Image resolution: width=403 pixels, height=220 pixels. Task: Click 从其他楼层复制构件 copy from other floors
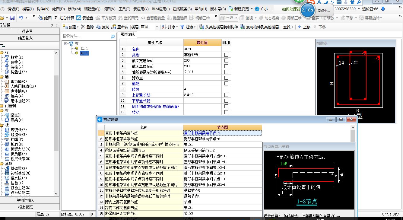219,27
